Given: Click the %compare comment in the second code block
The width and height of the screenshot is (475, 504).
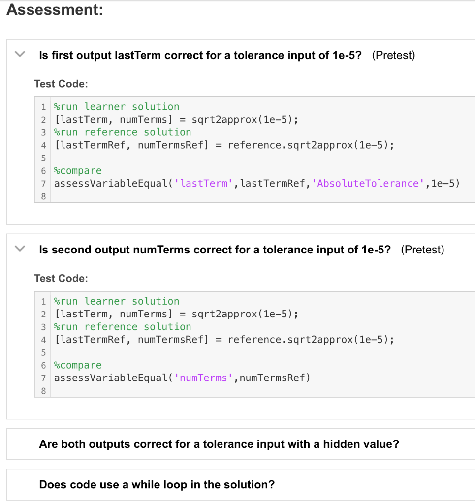Looking at the screenshot, I should pyautogui.click(x=78, y=365).
